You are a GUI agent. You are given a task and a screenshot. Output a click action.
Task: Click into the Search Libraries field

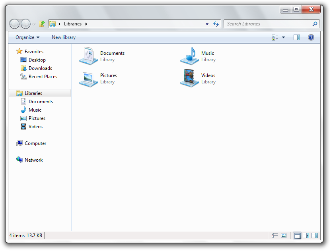click(x=267, y=24)
